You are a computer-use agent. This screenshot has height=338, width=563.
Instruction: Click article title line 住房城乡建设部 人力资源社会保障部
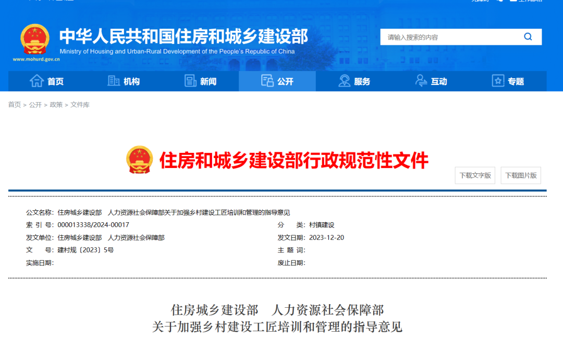pyautogui.click(x=277, y=310)
